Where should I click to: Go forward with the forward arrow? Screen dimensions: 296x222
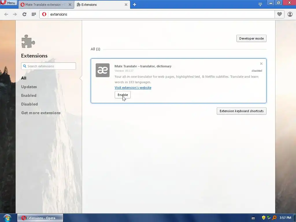(x=15, y=14)
